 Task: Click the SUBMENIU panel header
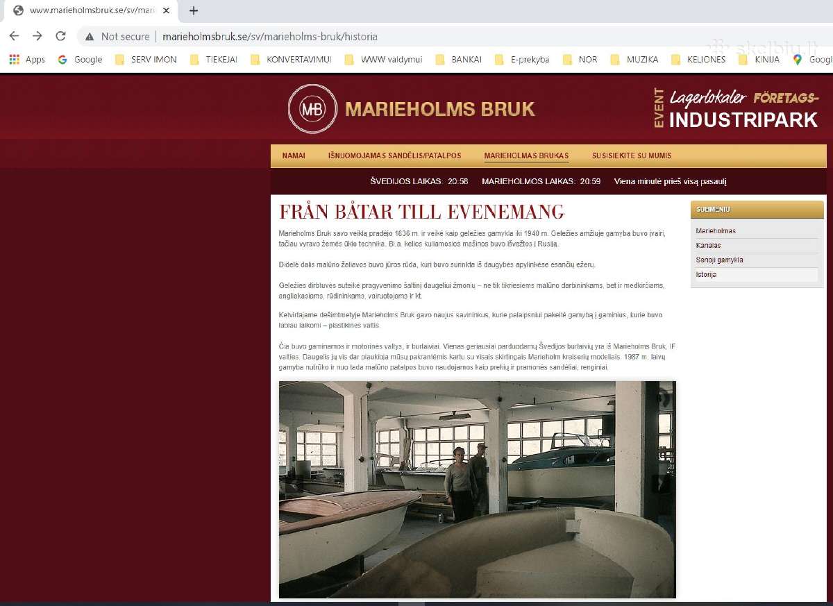(757, 209)
